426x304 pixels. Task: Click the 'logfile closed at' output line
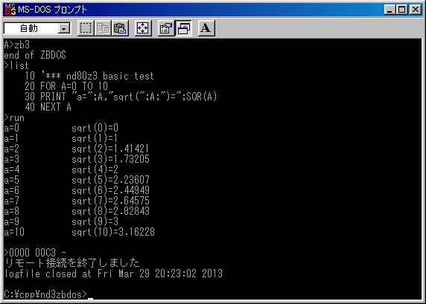click(x=113, y=274)
